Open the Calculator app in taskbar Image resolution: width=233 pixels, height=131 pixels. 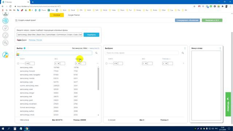[x=15, y=128]
